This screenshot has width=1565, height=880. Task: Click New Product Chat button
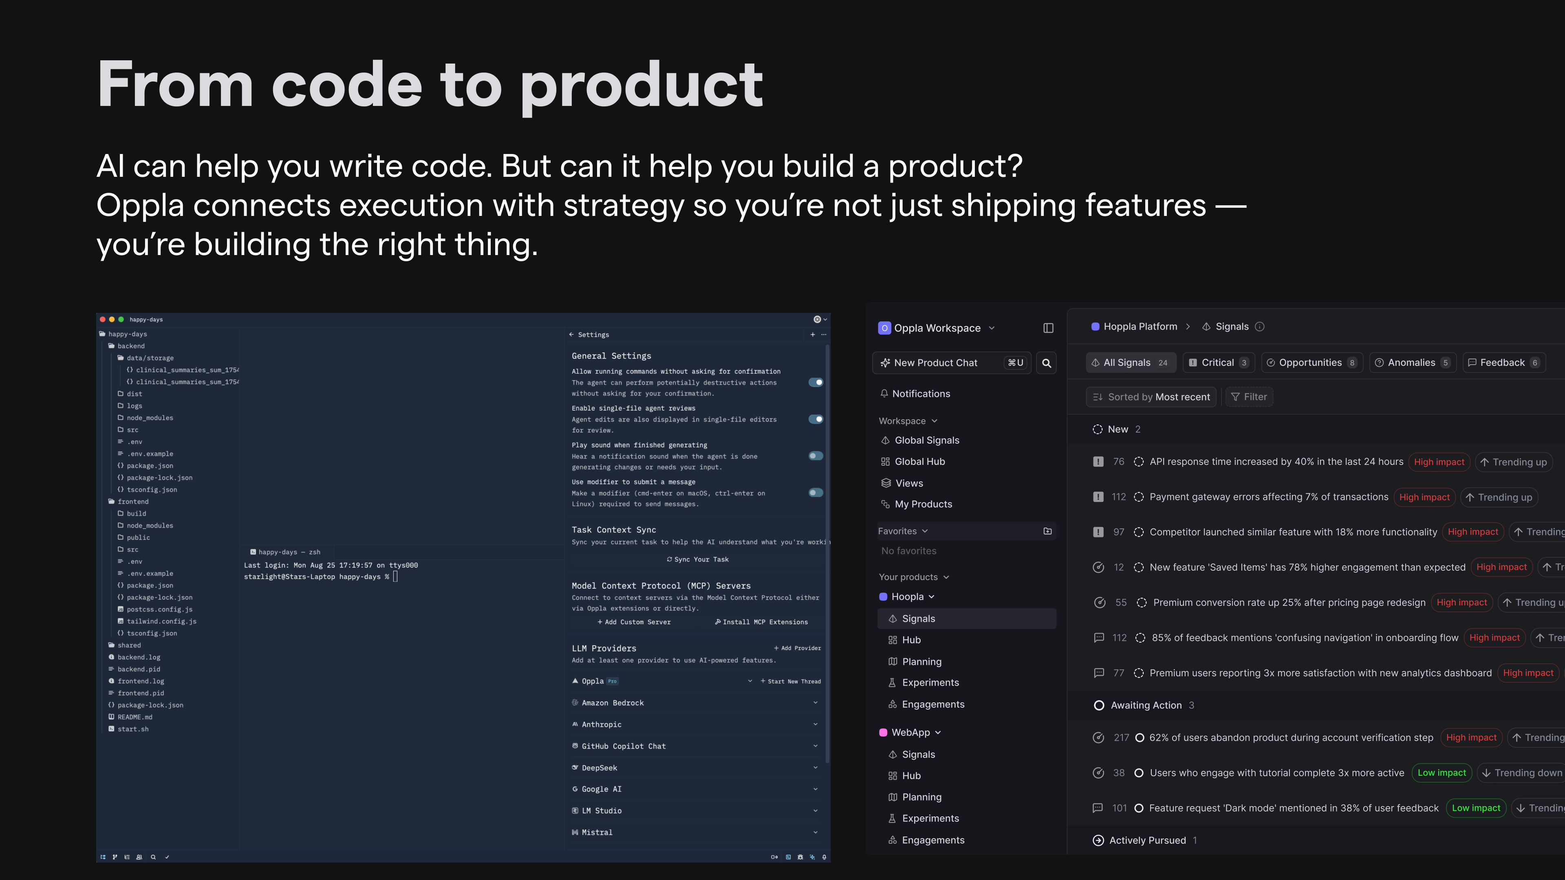point(952,363)
